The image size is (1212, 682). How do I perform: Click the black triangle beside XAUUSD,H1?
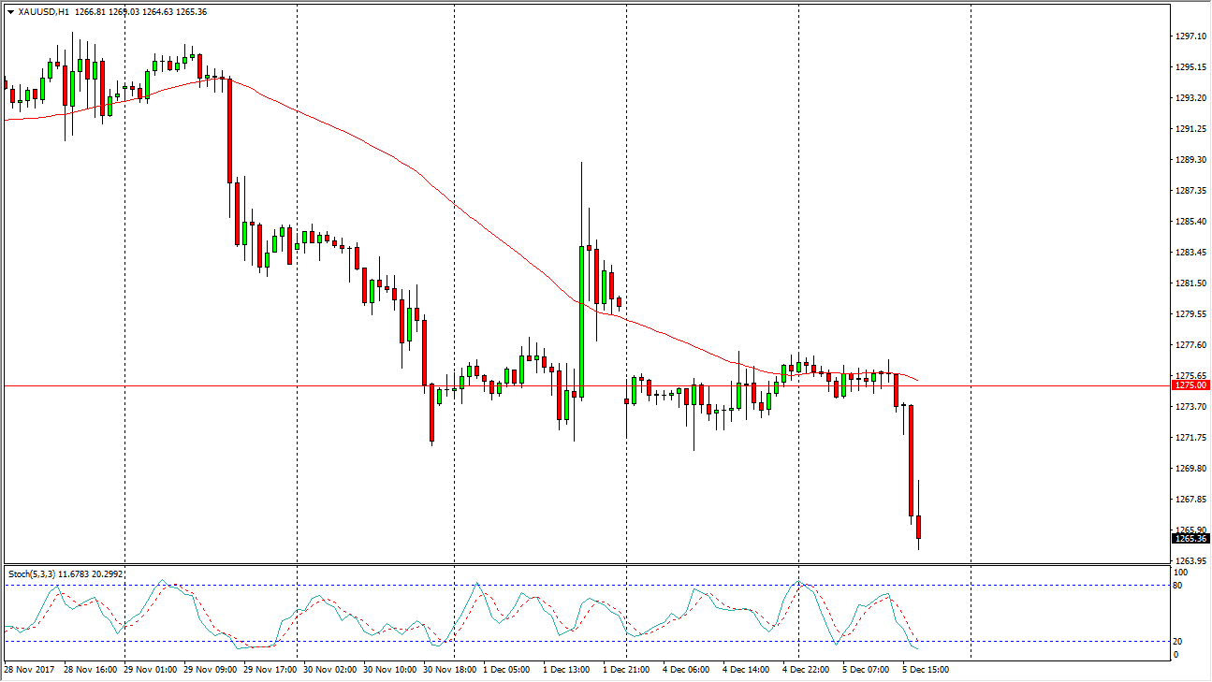9,11
